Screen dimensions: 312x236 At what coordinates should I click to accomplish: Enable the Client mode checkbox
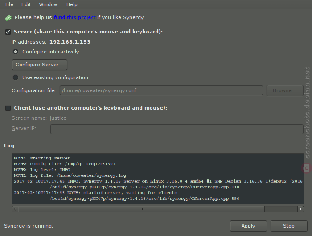(x=8, y=108)
